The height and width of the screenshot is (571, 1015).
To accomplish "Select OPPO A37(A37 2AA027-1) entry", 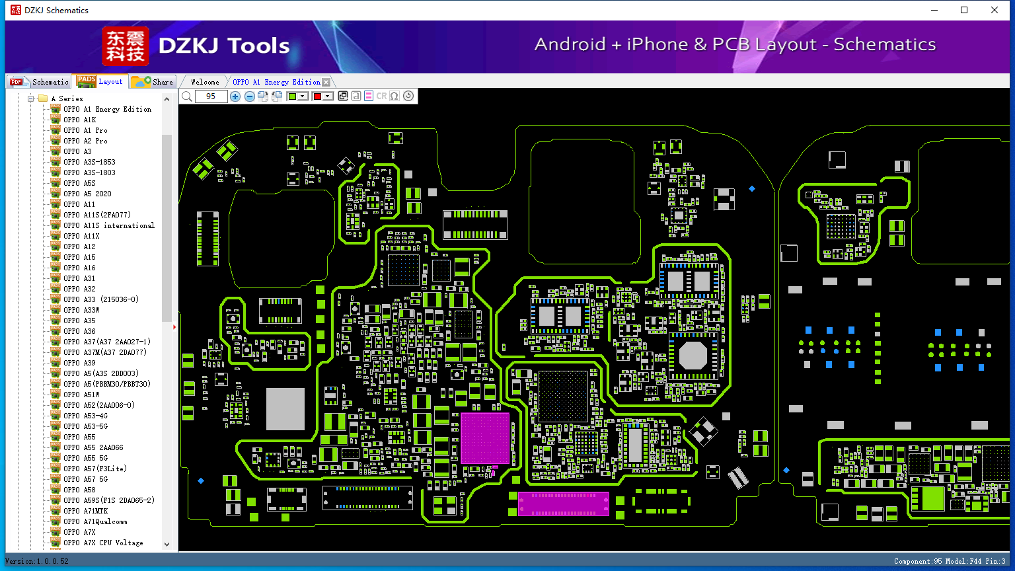I will pos(107,342).
